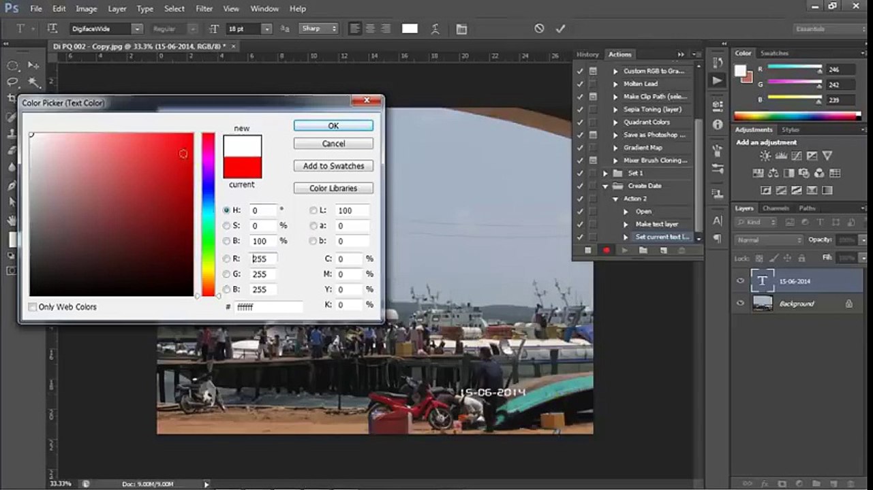Add a Levels adjustment
The height and width of the screenshot is (490, 873).
click(x=781, y=156)
